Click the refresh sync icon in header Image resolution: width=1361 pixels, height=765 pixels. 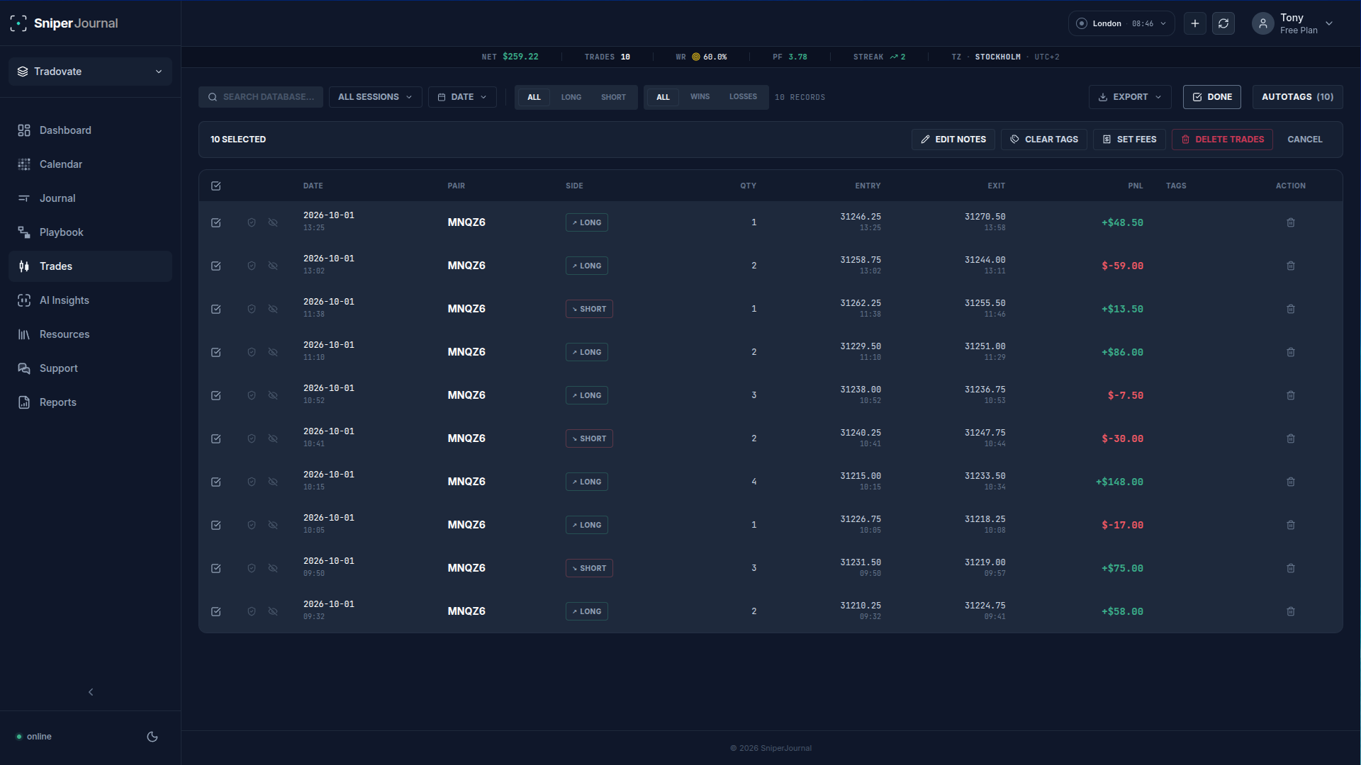[x=1223, y=23]
